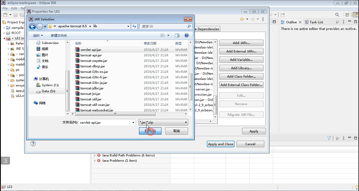
Task: Open the File menu in Eclipse
Action: [5, 8]
